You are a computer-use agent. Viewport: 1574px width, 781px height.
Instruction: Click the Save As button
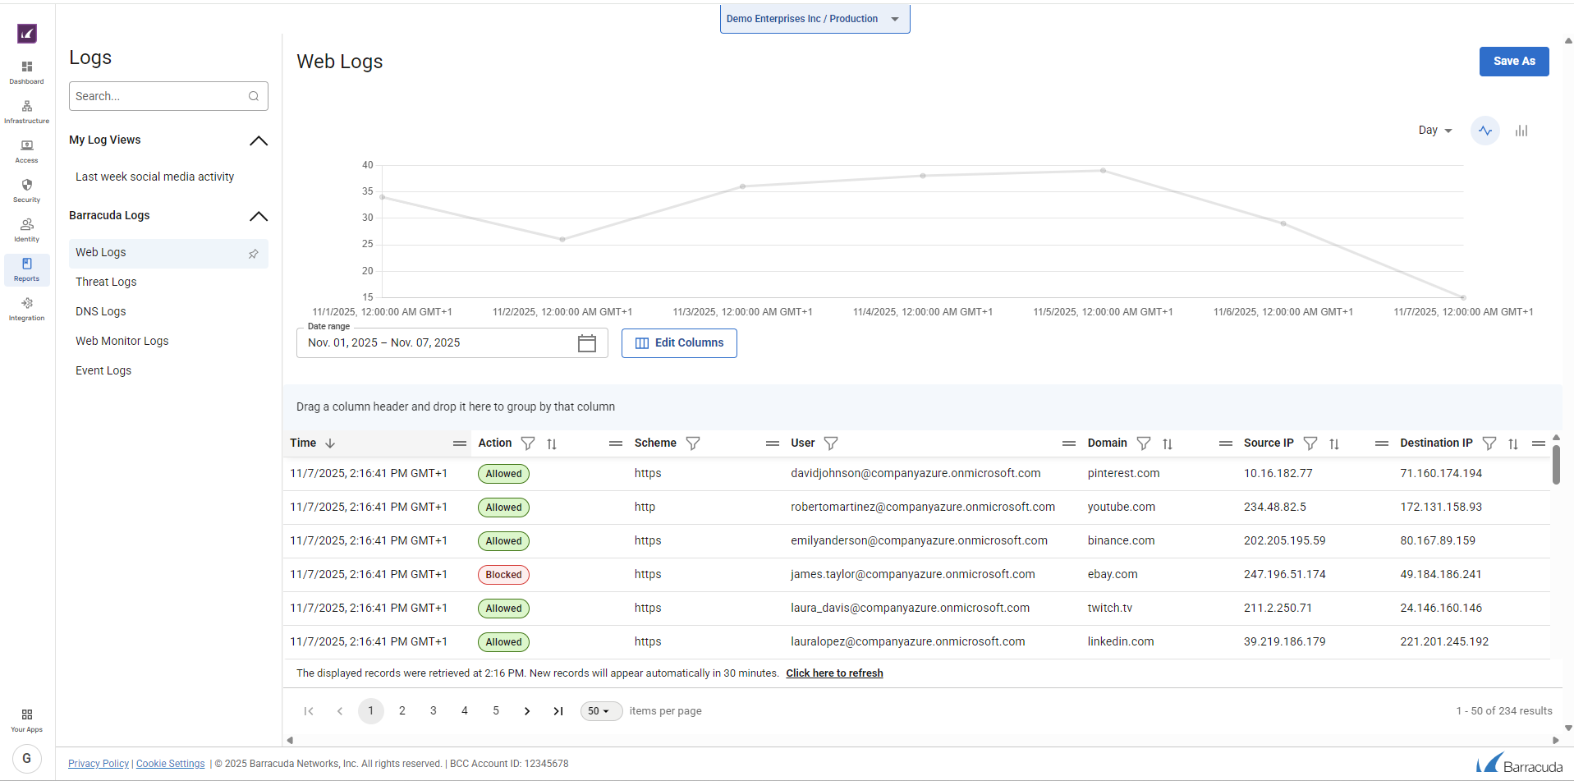point(1513,62)
